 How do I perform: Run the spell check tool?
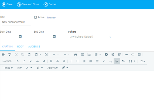(x=10, y=54)
